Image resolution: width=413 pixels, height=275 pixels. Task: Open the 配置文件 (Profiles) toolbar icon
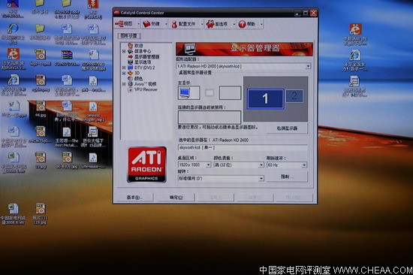pos(174,24)
